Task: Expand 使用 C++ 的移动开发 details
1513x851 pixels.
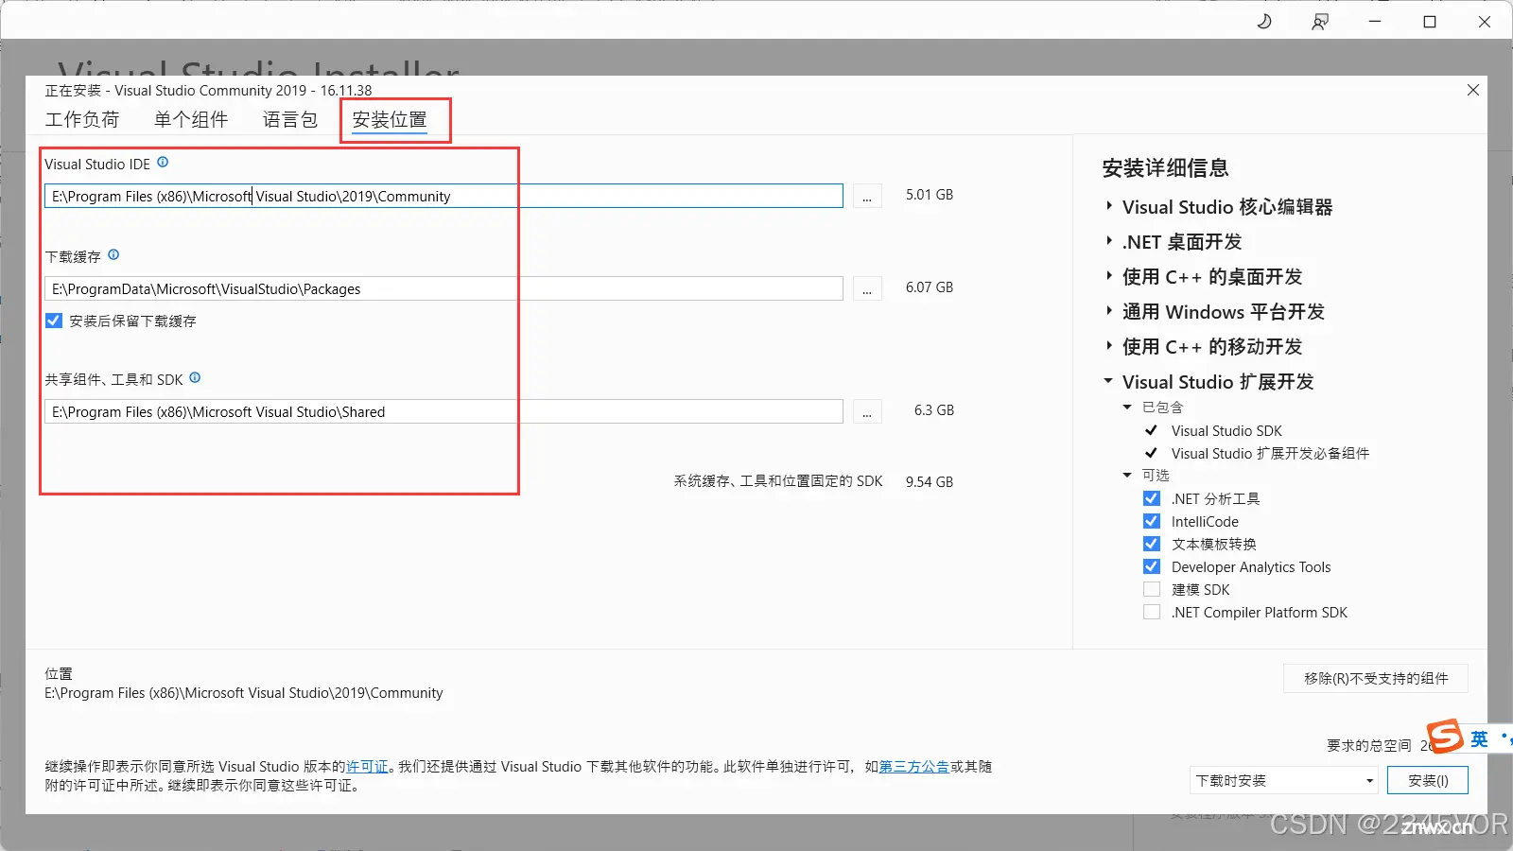Action: pyautogui.click(x=1109, y=346)
